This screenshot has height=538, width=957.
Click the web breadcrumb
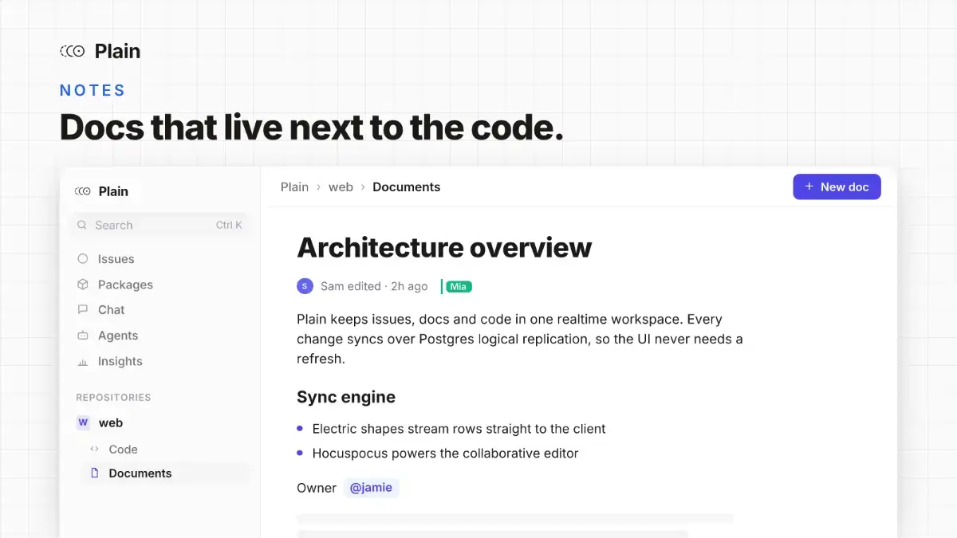(341, 187)
